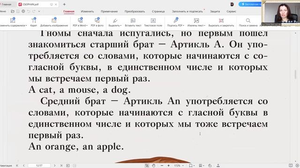Click the Add image icon
Screen dimensions: 300x168
(x=54, y=20)
